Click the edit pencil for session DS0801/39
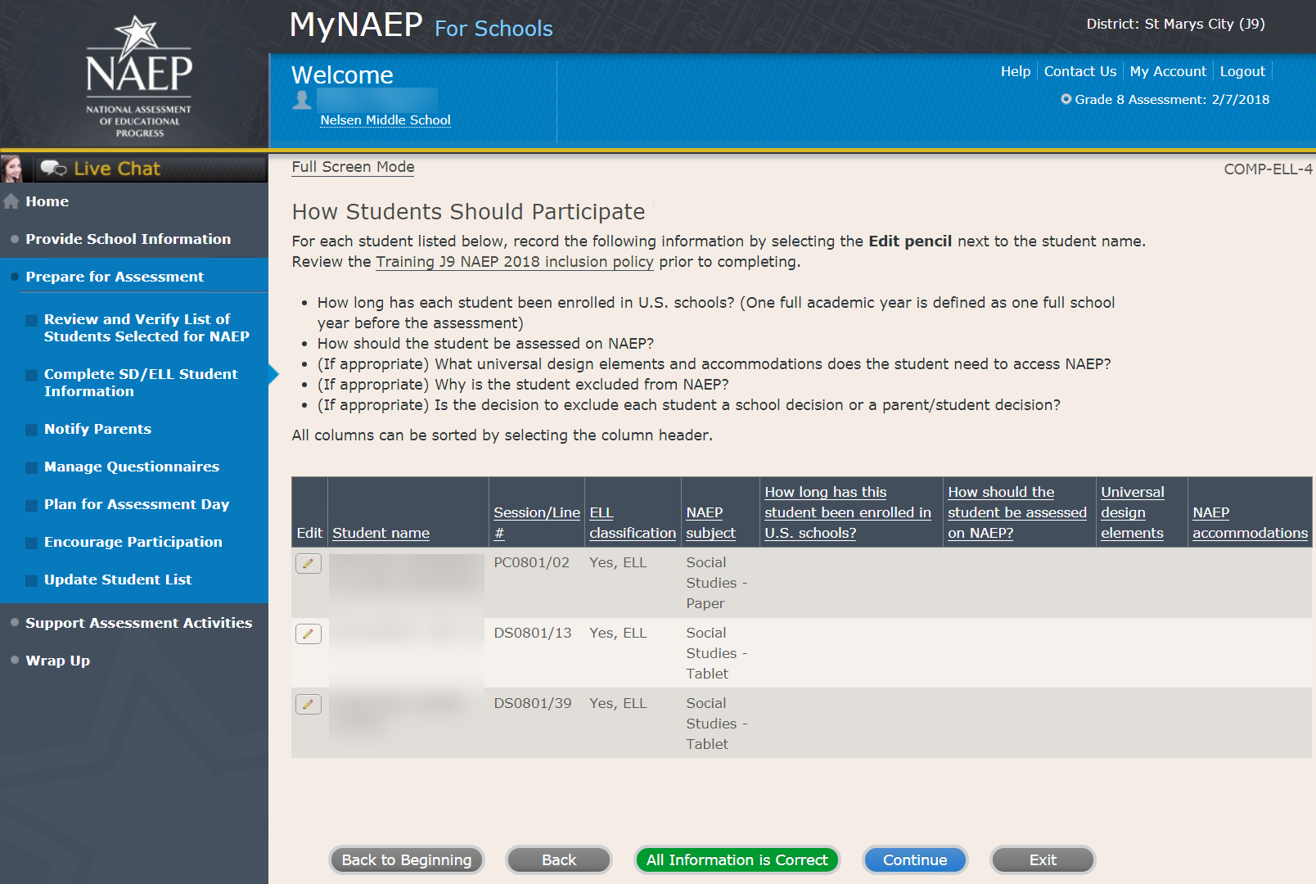 coord(309,704)
